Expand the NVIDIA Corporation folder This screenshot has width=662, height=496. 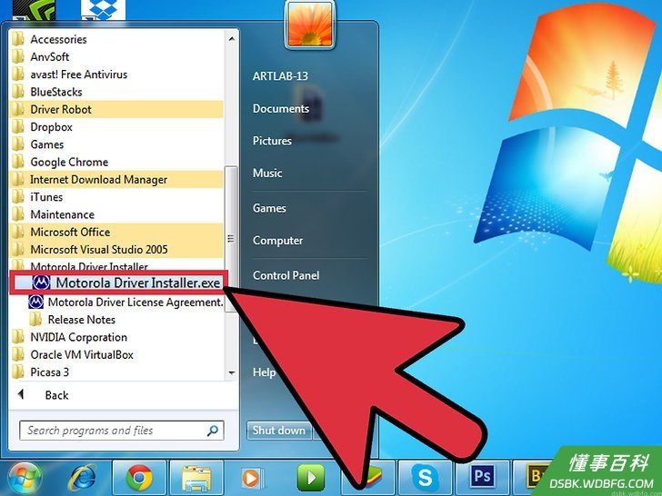pos(116,337)
